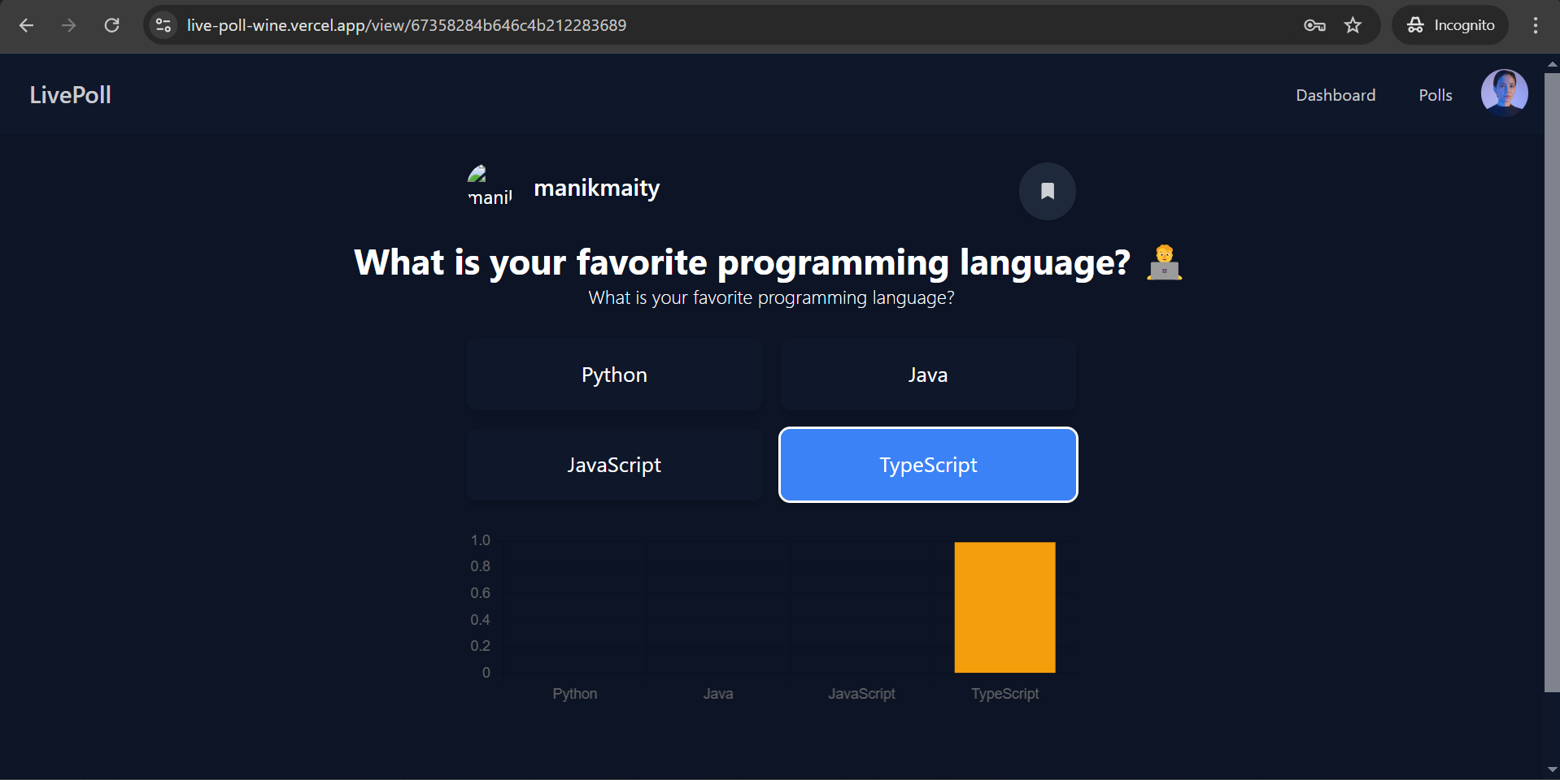Screen dimensions: 1560x780
Task: Click the Incognito indicator button
Action: click(x=1450, y=25)
